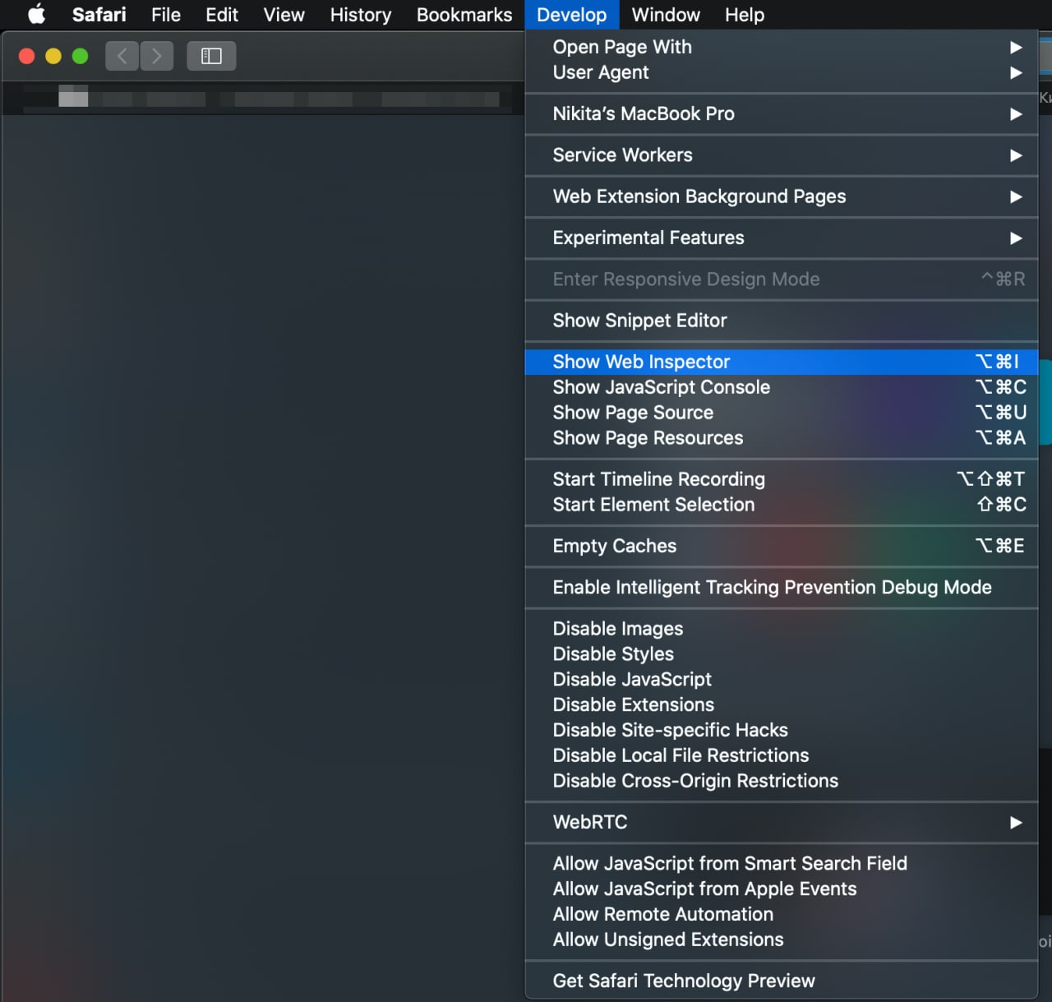
Task: Open the Safari application menu
Action: 99,15
